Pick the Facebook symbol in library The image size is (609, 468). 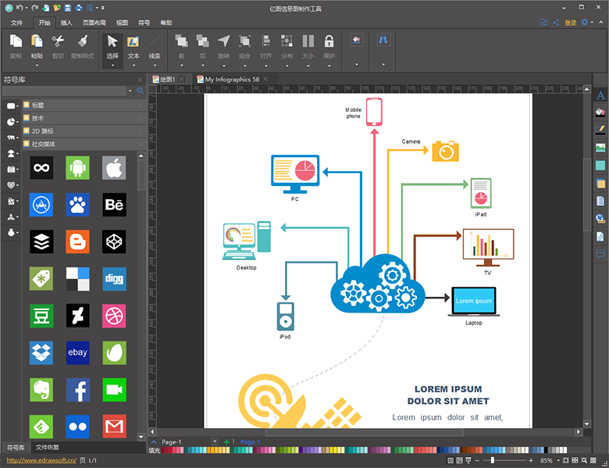pos(77,390)
